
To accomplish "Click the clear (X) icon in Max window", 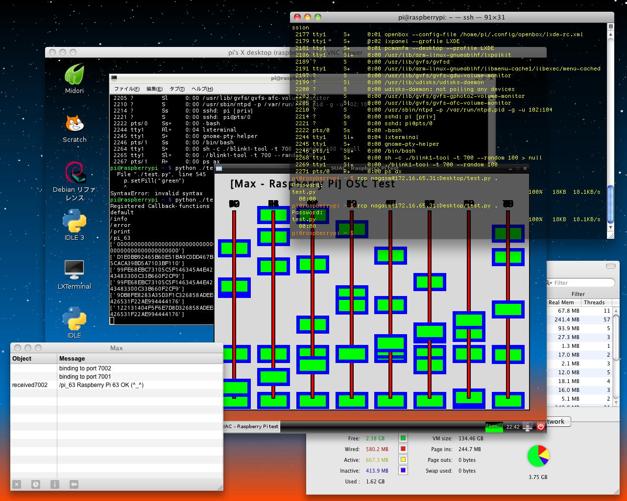I will (x=17, y=484).
